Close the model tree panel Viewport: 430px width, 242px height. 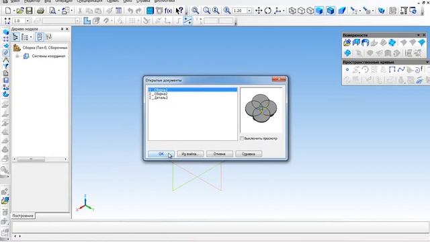pos(67,29)
